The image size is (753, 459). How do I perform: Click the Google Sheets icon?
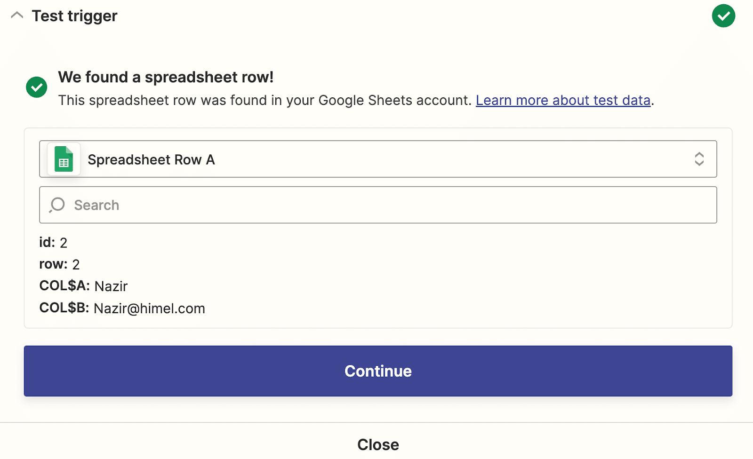(64, 159)
